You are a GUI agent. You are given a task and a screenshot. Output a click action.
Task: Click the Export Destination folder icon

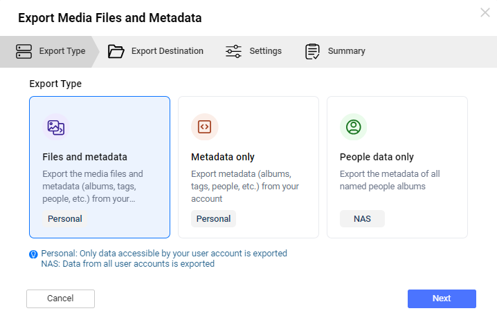point(116,51)
